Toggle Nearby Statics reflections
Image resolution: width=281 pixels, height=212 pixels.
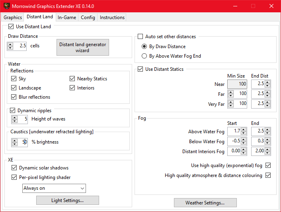tap(72, 79)
